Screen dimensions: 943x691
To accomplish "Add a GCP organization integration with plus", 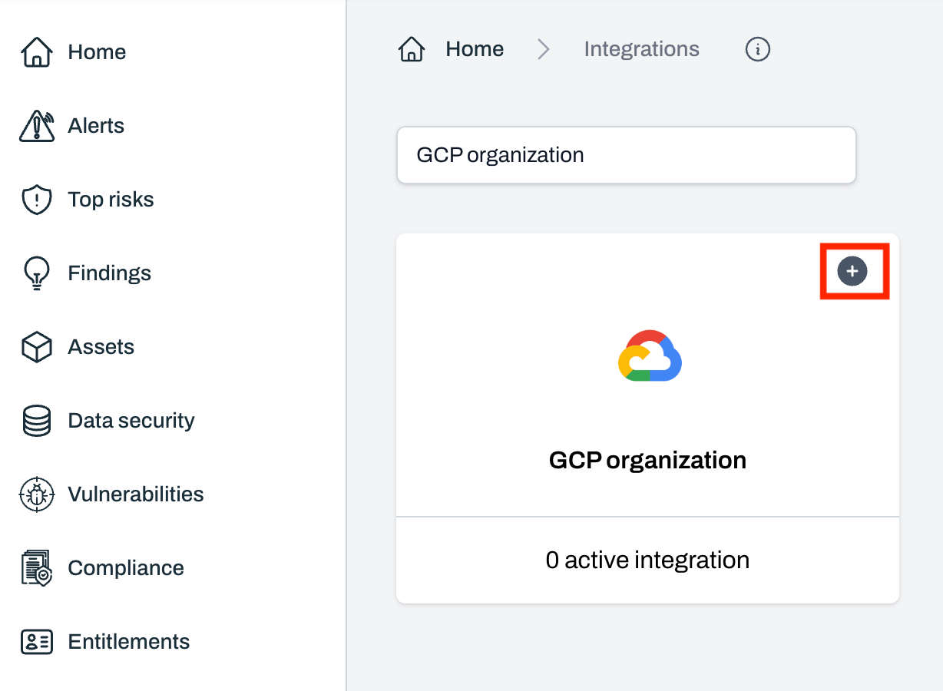I will [x=852, y=271].
